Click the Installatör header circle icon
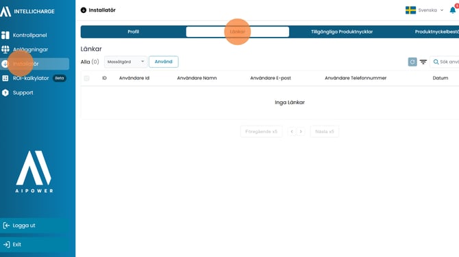Screen dimensions: 459x257 tap(84, 10)
